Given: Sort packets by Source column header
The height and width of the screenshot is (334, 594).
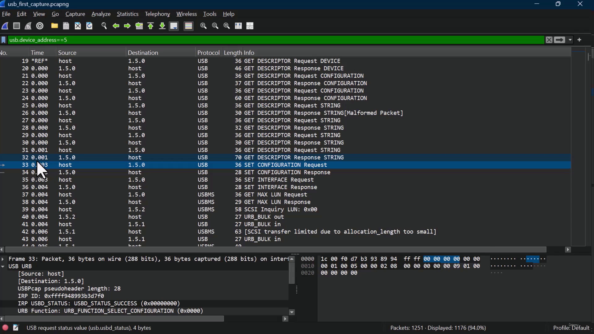Looking at the screenshot, I should pos(92,53).
